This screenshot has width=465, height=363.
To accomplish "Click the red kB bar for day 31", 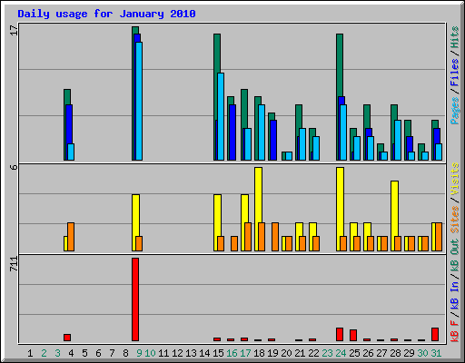I will coord(435,334).
